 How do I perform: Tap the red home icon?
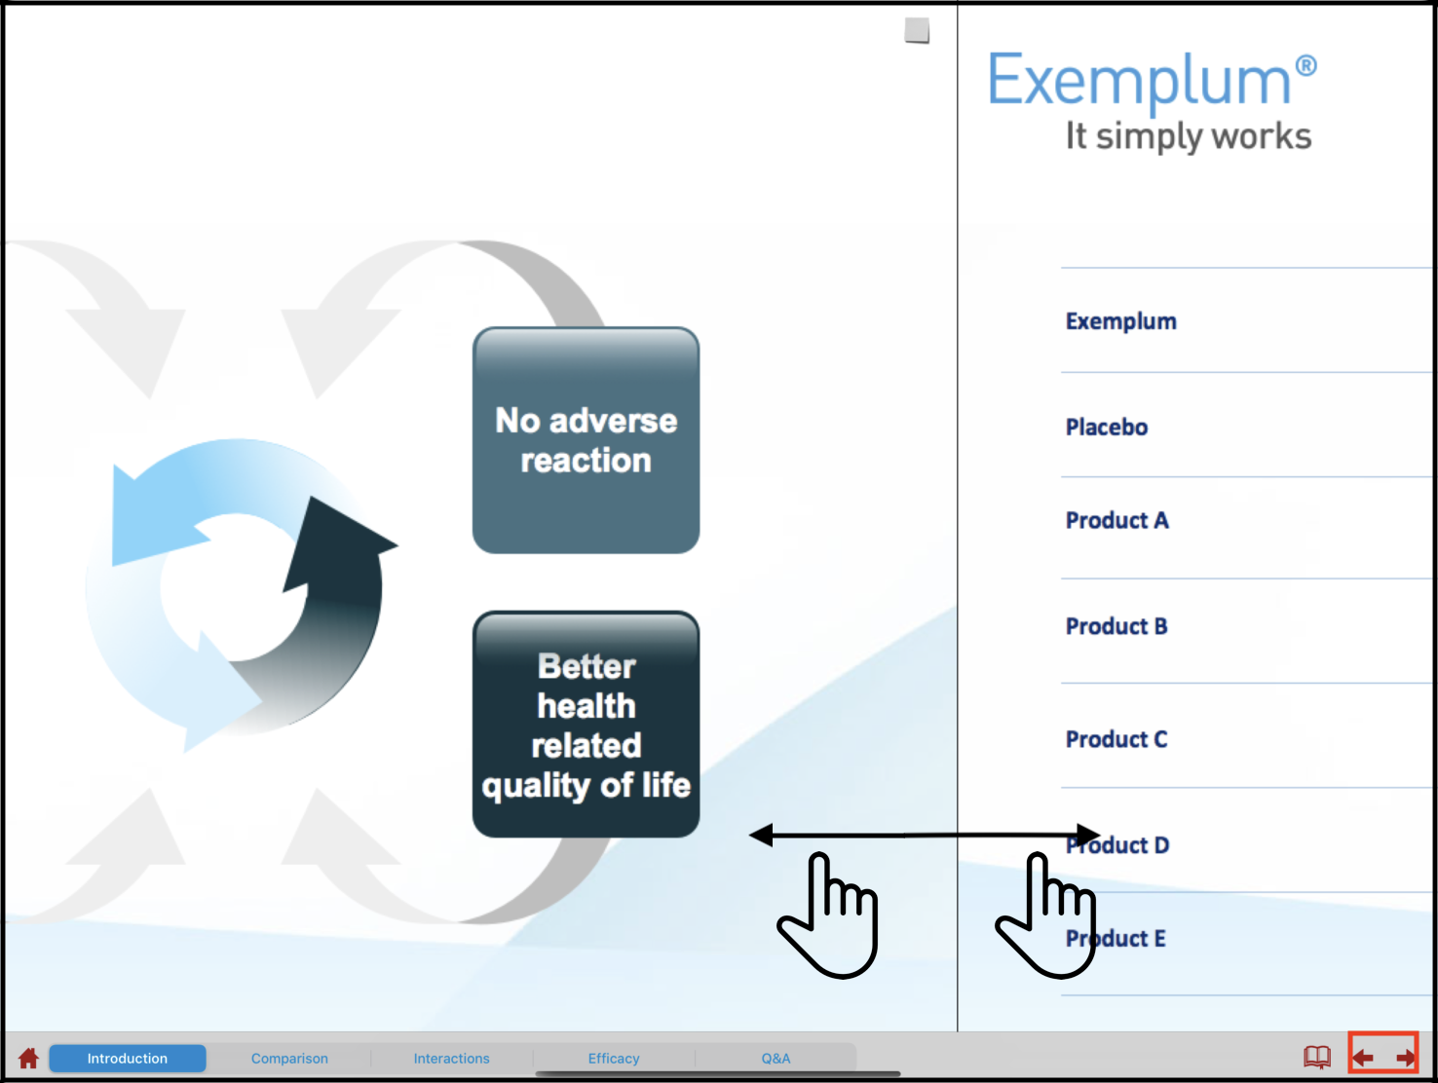click(x=28, y=1058)
